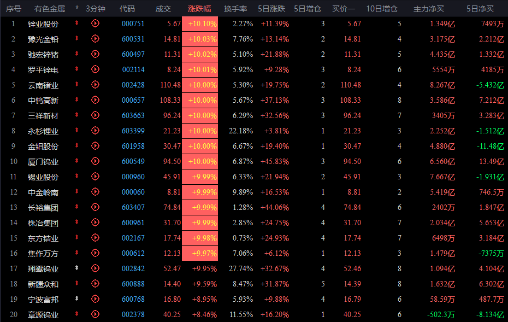Screen dimensions: 508x322
Task: Click the 主力净买 column header
Action: tap(429, 9)
